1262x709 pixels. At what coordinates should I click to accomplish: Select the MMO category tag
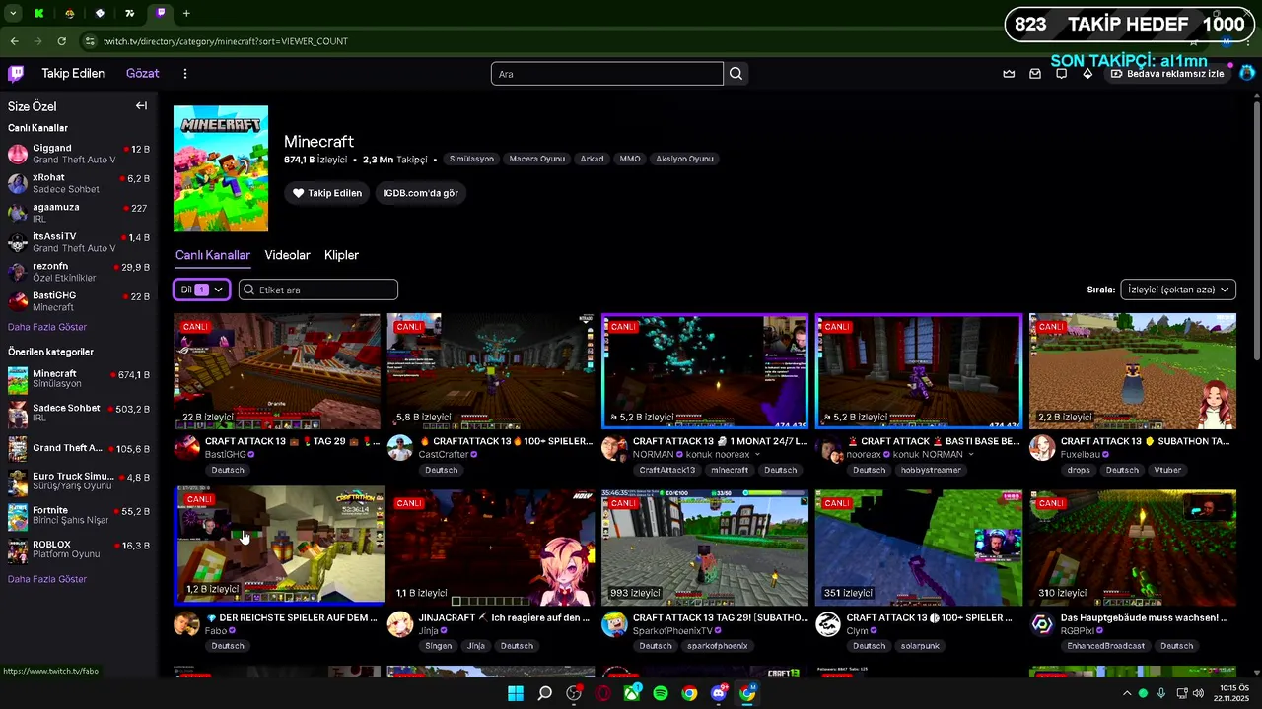[x=629, y=159]
